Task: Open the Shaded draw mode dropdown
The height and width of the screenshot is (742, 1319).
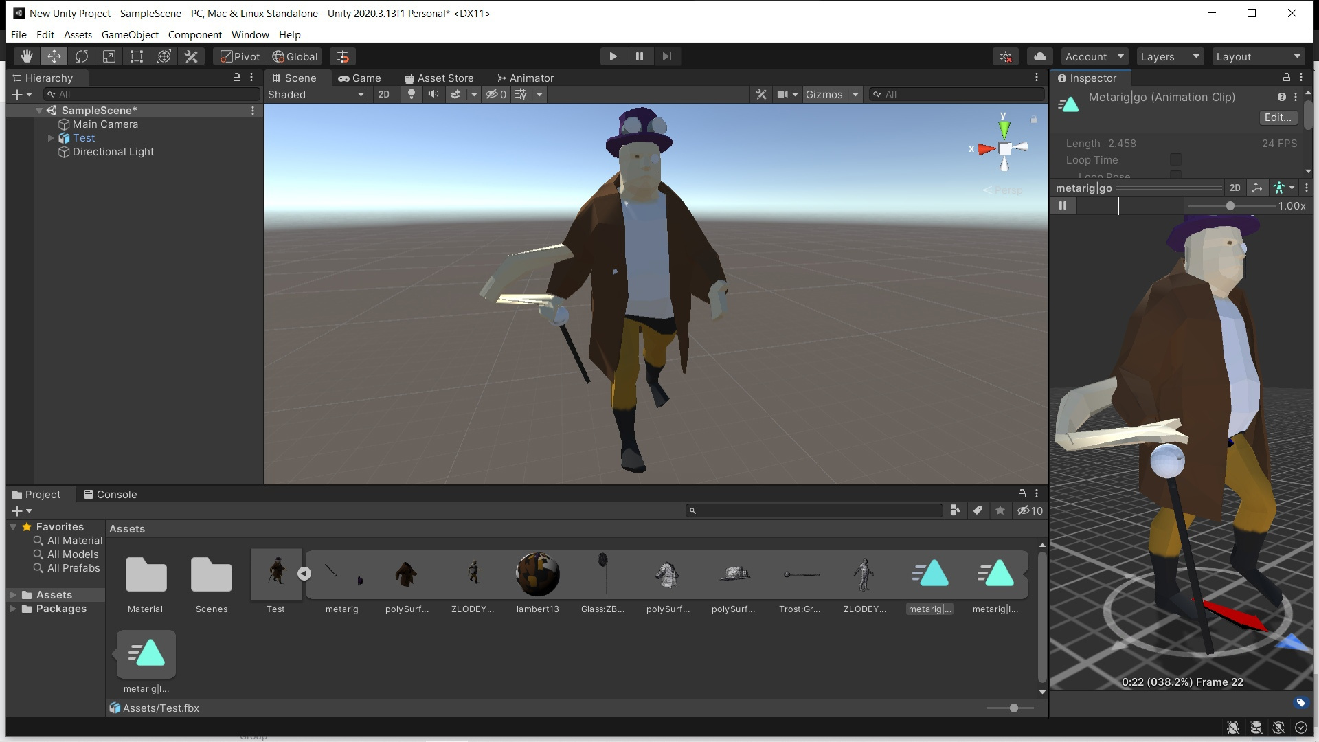Action: pos(316,94)
